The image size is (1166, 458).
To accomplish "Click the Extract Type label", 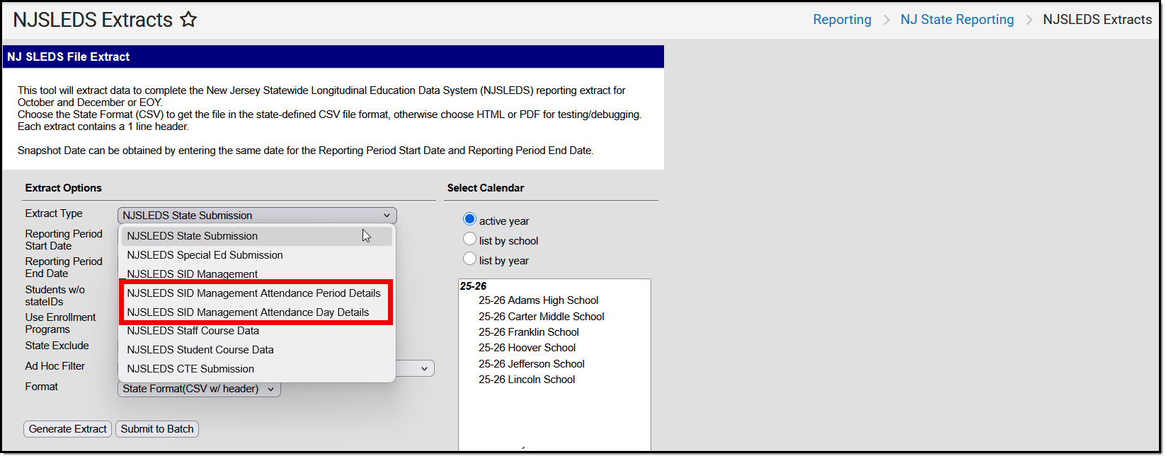I will coord(54,213).
